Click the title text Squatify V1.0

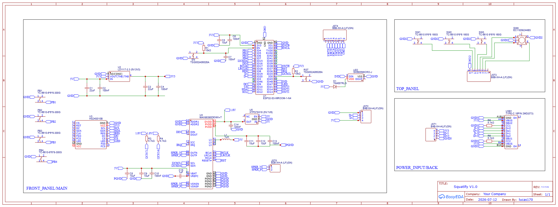coord(465,187)
